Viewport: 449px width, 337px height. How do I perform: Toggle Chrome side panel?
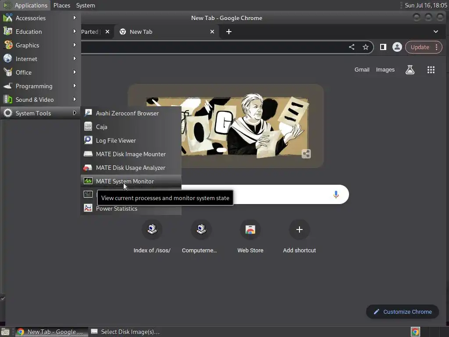tap(383, 47)
